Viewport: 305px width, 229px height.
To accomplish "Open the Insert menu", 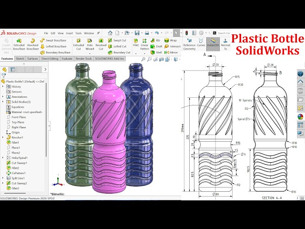I will coord(70,33).
